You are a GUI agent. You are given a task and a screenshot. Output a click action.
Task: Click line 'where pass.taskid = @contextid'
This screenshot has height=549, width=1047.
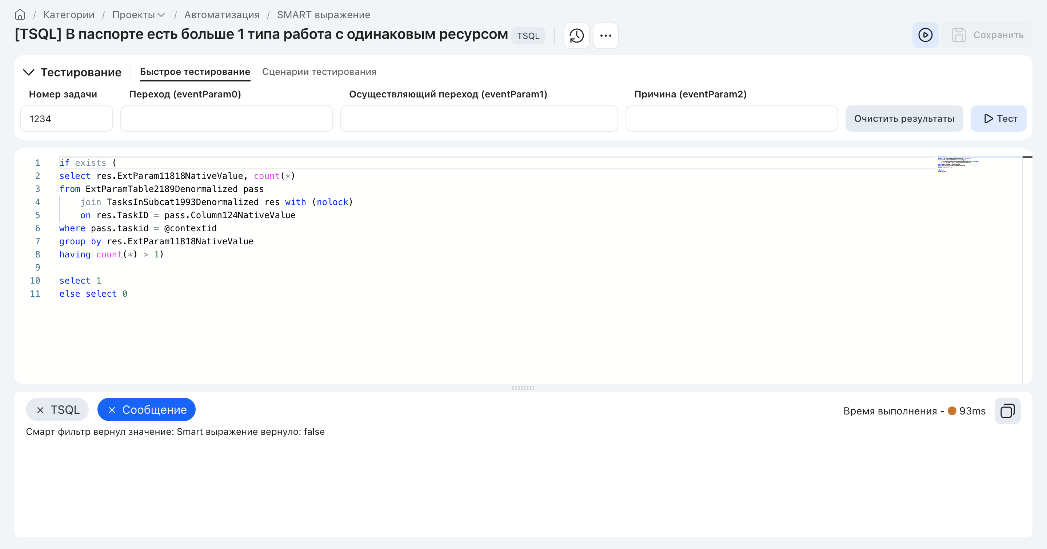pos(138,228)
